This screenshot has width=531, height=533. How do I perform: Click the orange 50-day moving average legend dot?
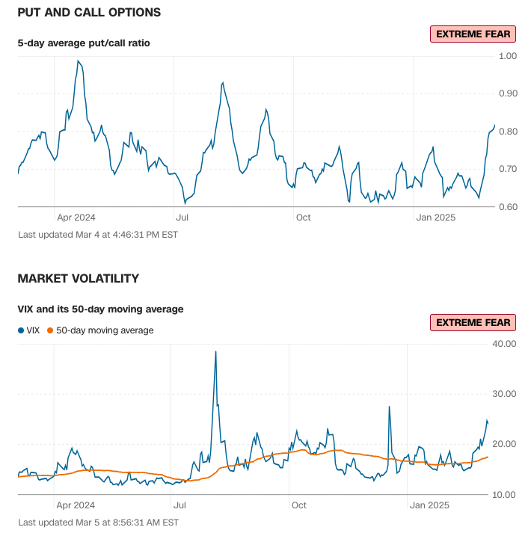50,330
